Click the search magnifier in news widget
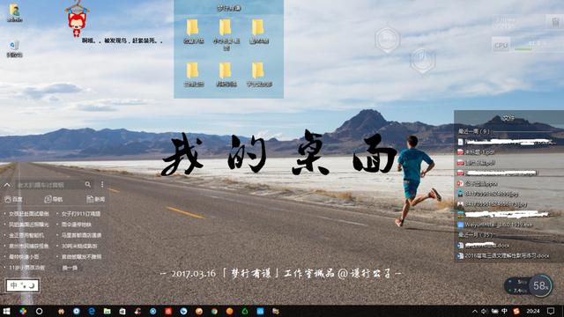The image size is (564, 317). 88,184
